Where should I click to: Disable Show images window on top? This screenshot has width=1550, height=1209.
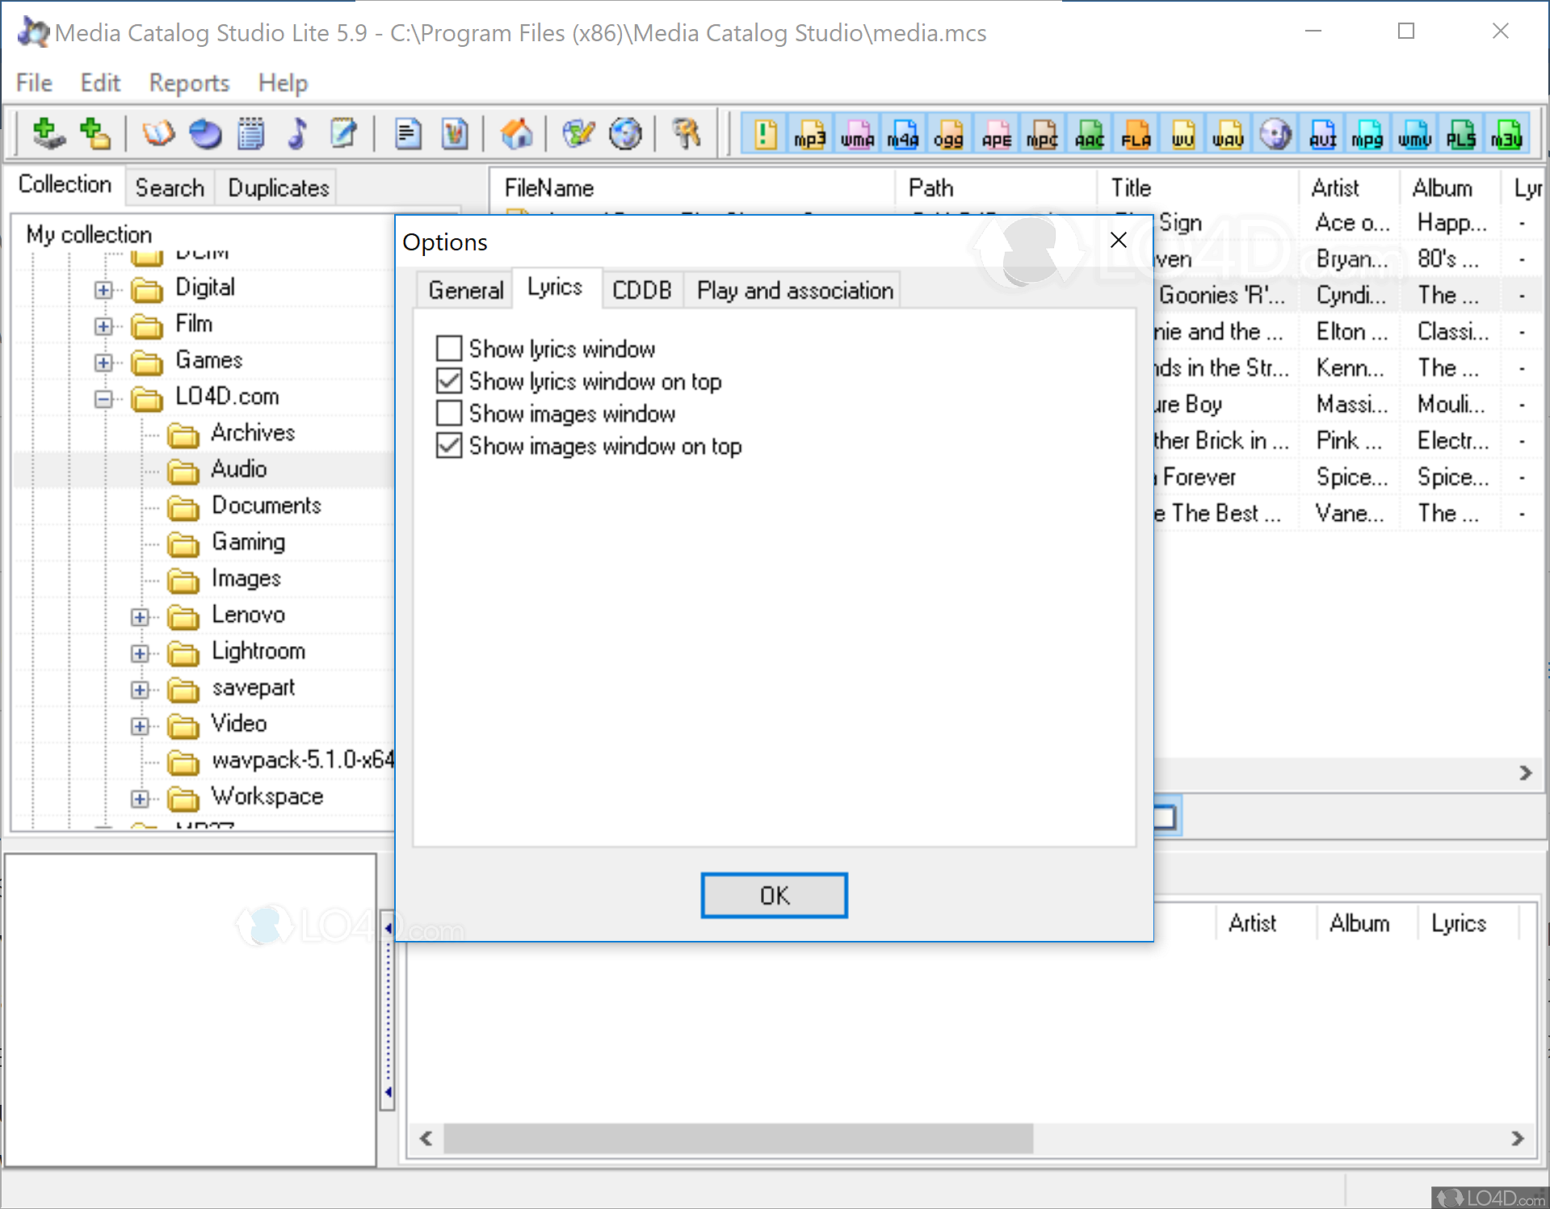[450, 446]
